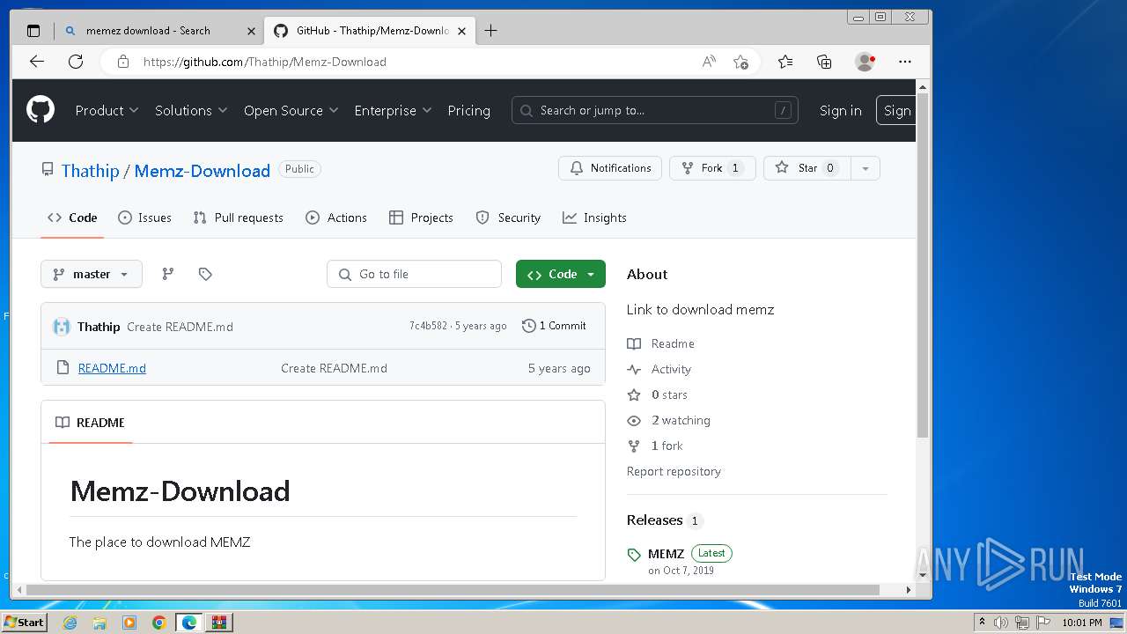Screen dimensions: 1127x634
Task: Open the master branch dropdown
Action: [91, 274]
